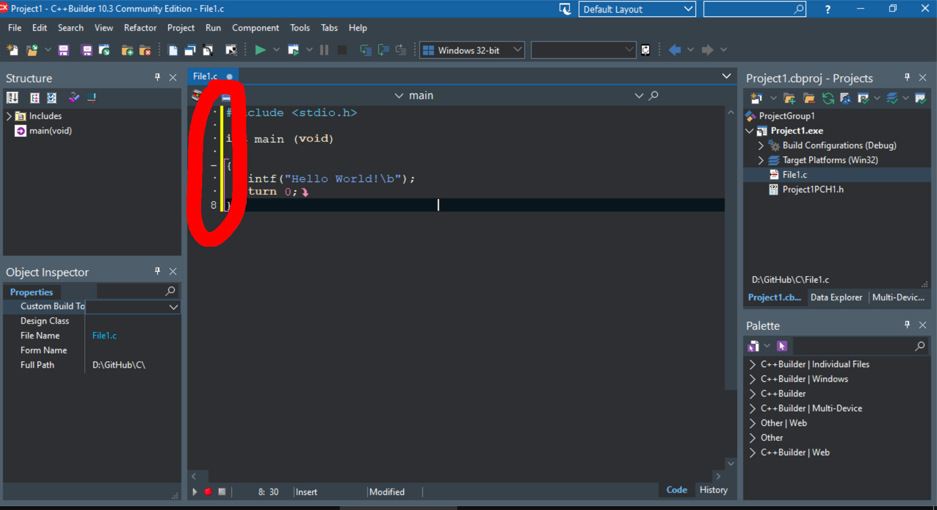Add a new file to the project

coord(127,49)
